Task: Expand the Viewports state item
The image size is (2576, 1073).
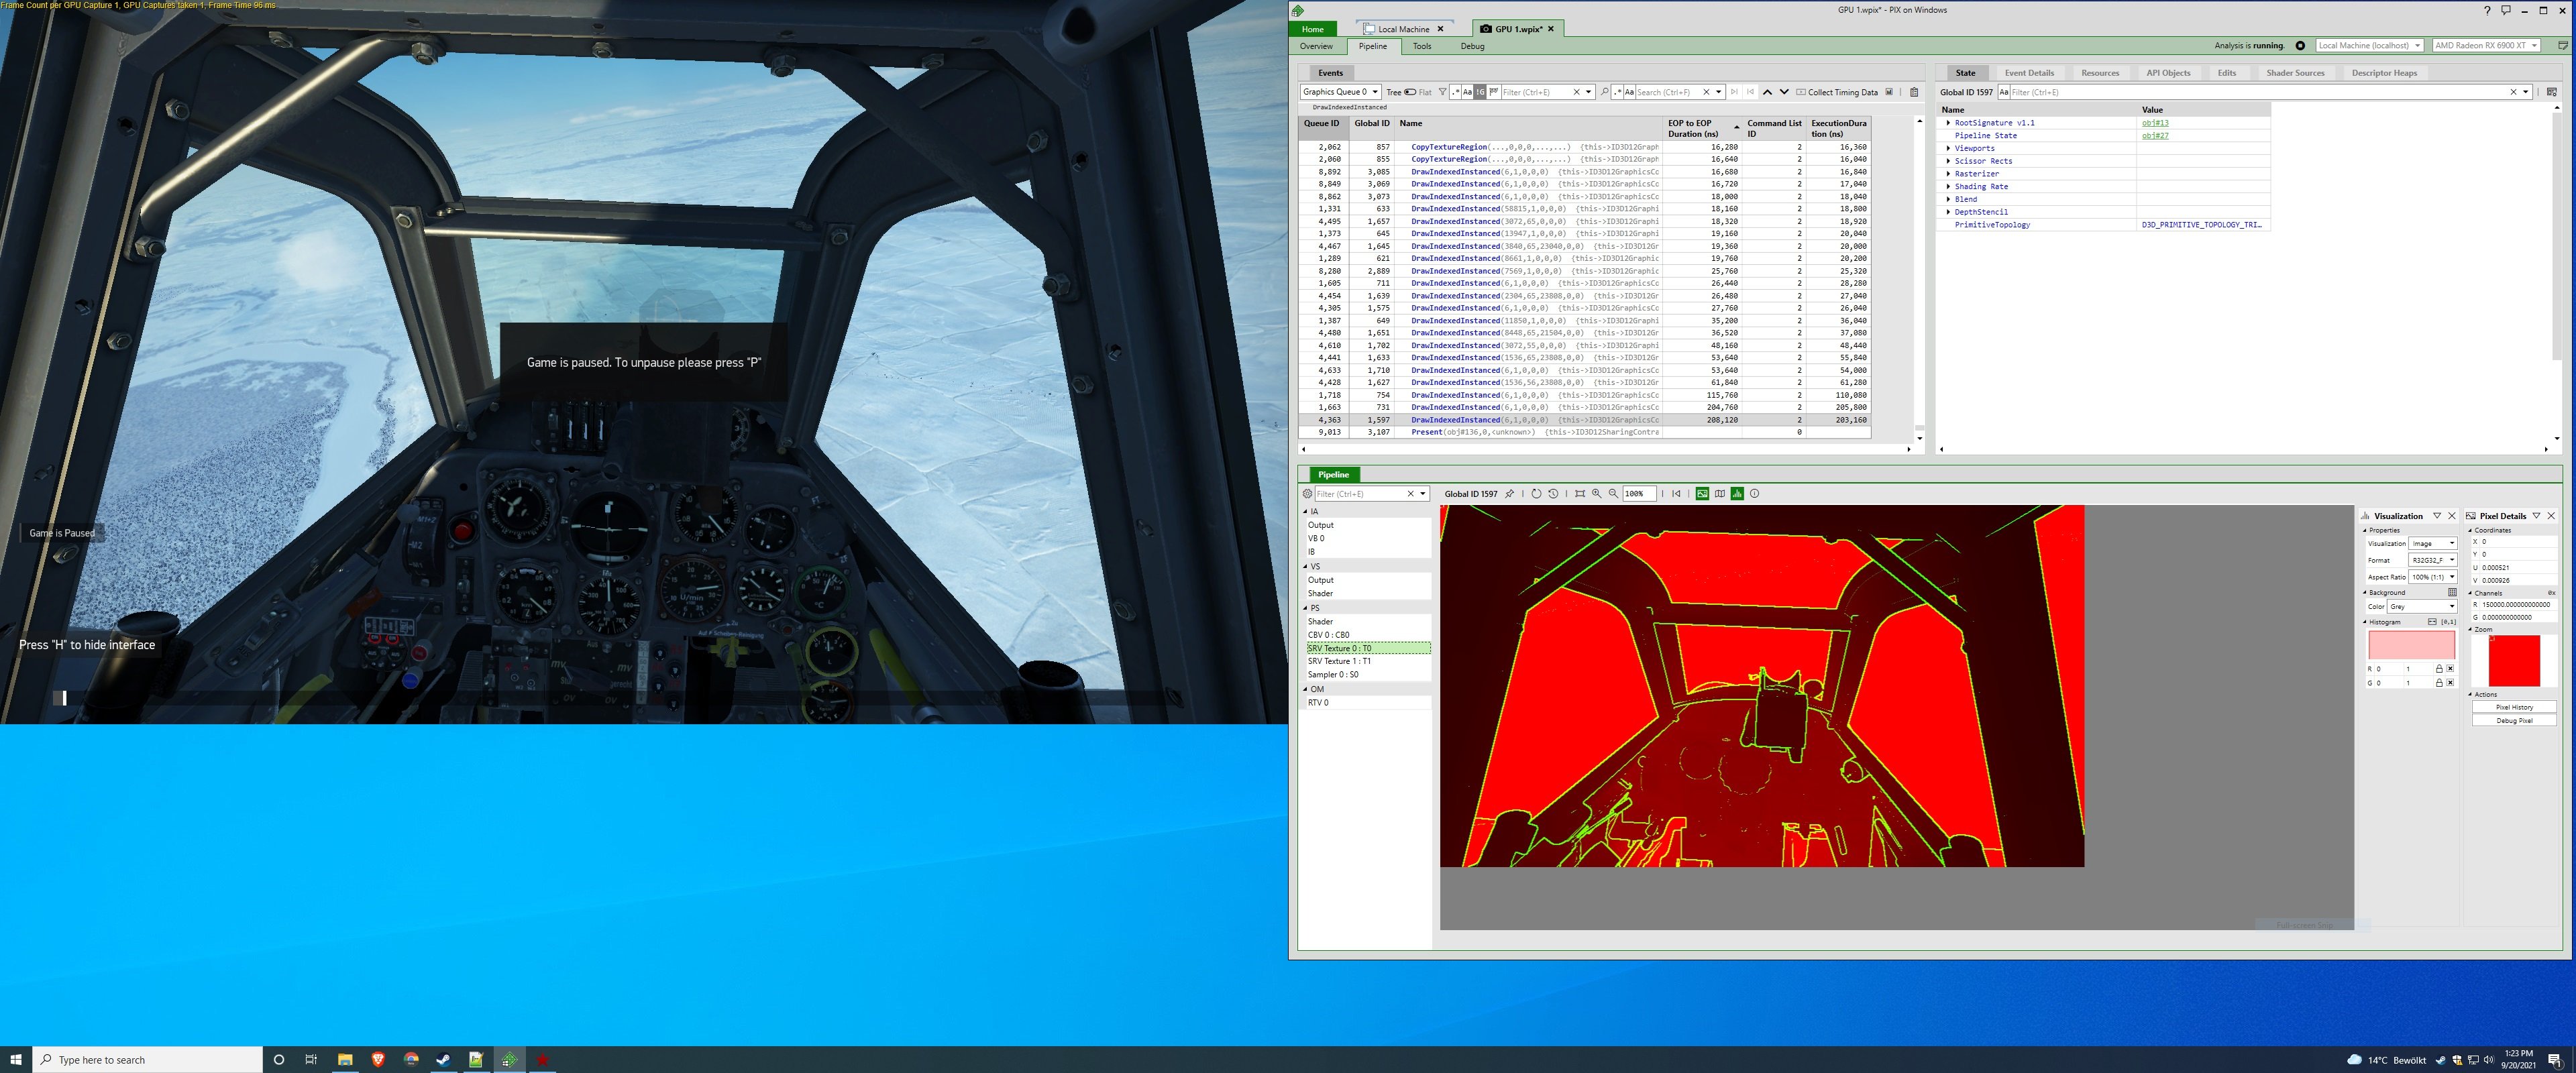Action: [x=1948, y=148]
